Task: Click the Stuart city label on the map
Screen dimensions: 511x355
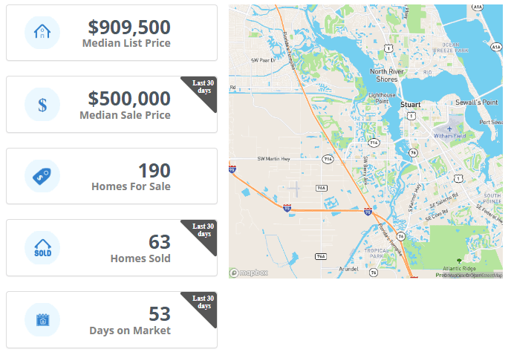Action: click(x=410, y=105)
